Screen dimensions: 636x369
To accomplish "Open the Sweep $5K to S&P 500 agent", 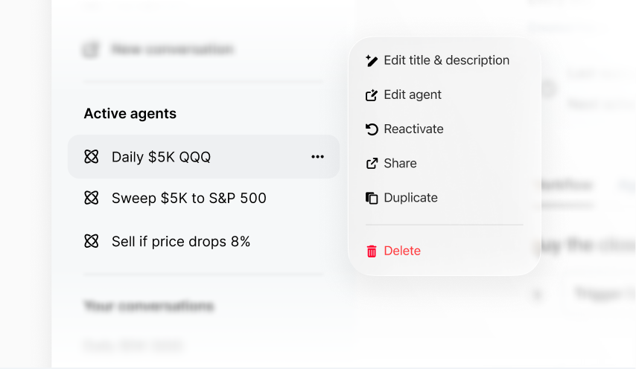I will (x=188, y=198).
